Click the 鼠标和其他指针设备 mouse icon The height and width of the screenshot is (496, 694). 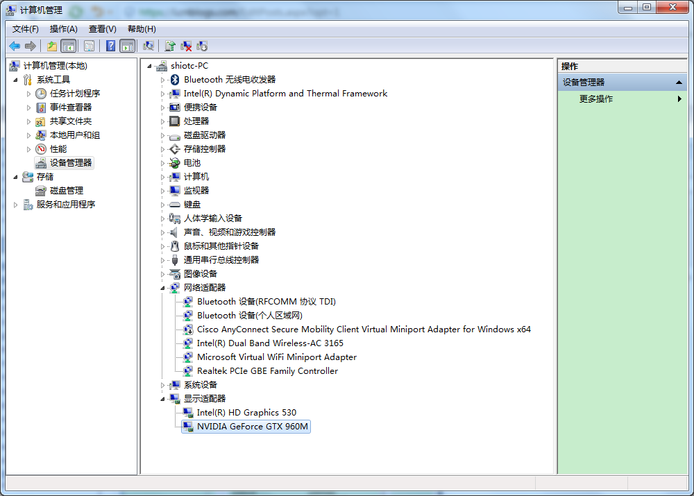click(x=175, y=246)
